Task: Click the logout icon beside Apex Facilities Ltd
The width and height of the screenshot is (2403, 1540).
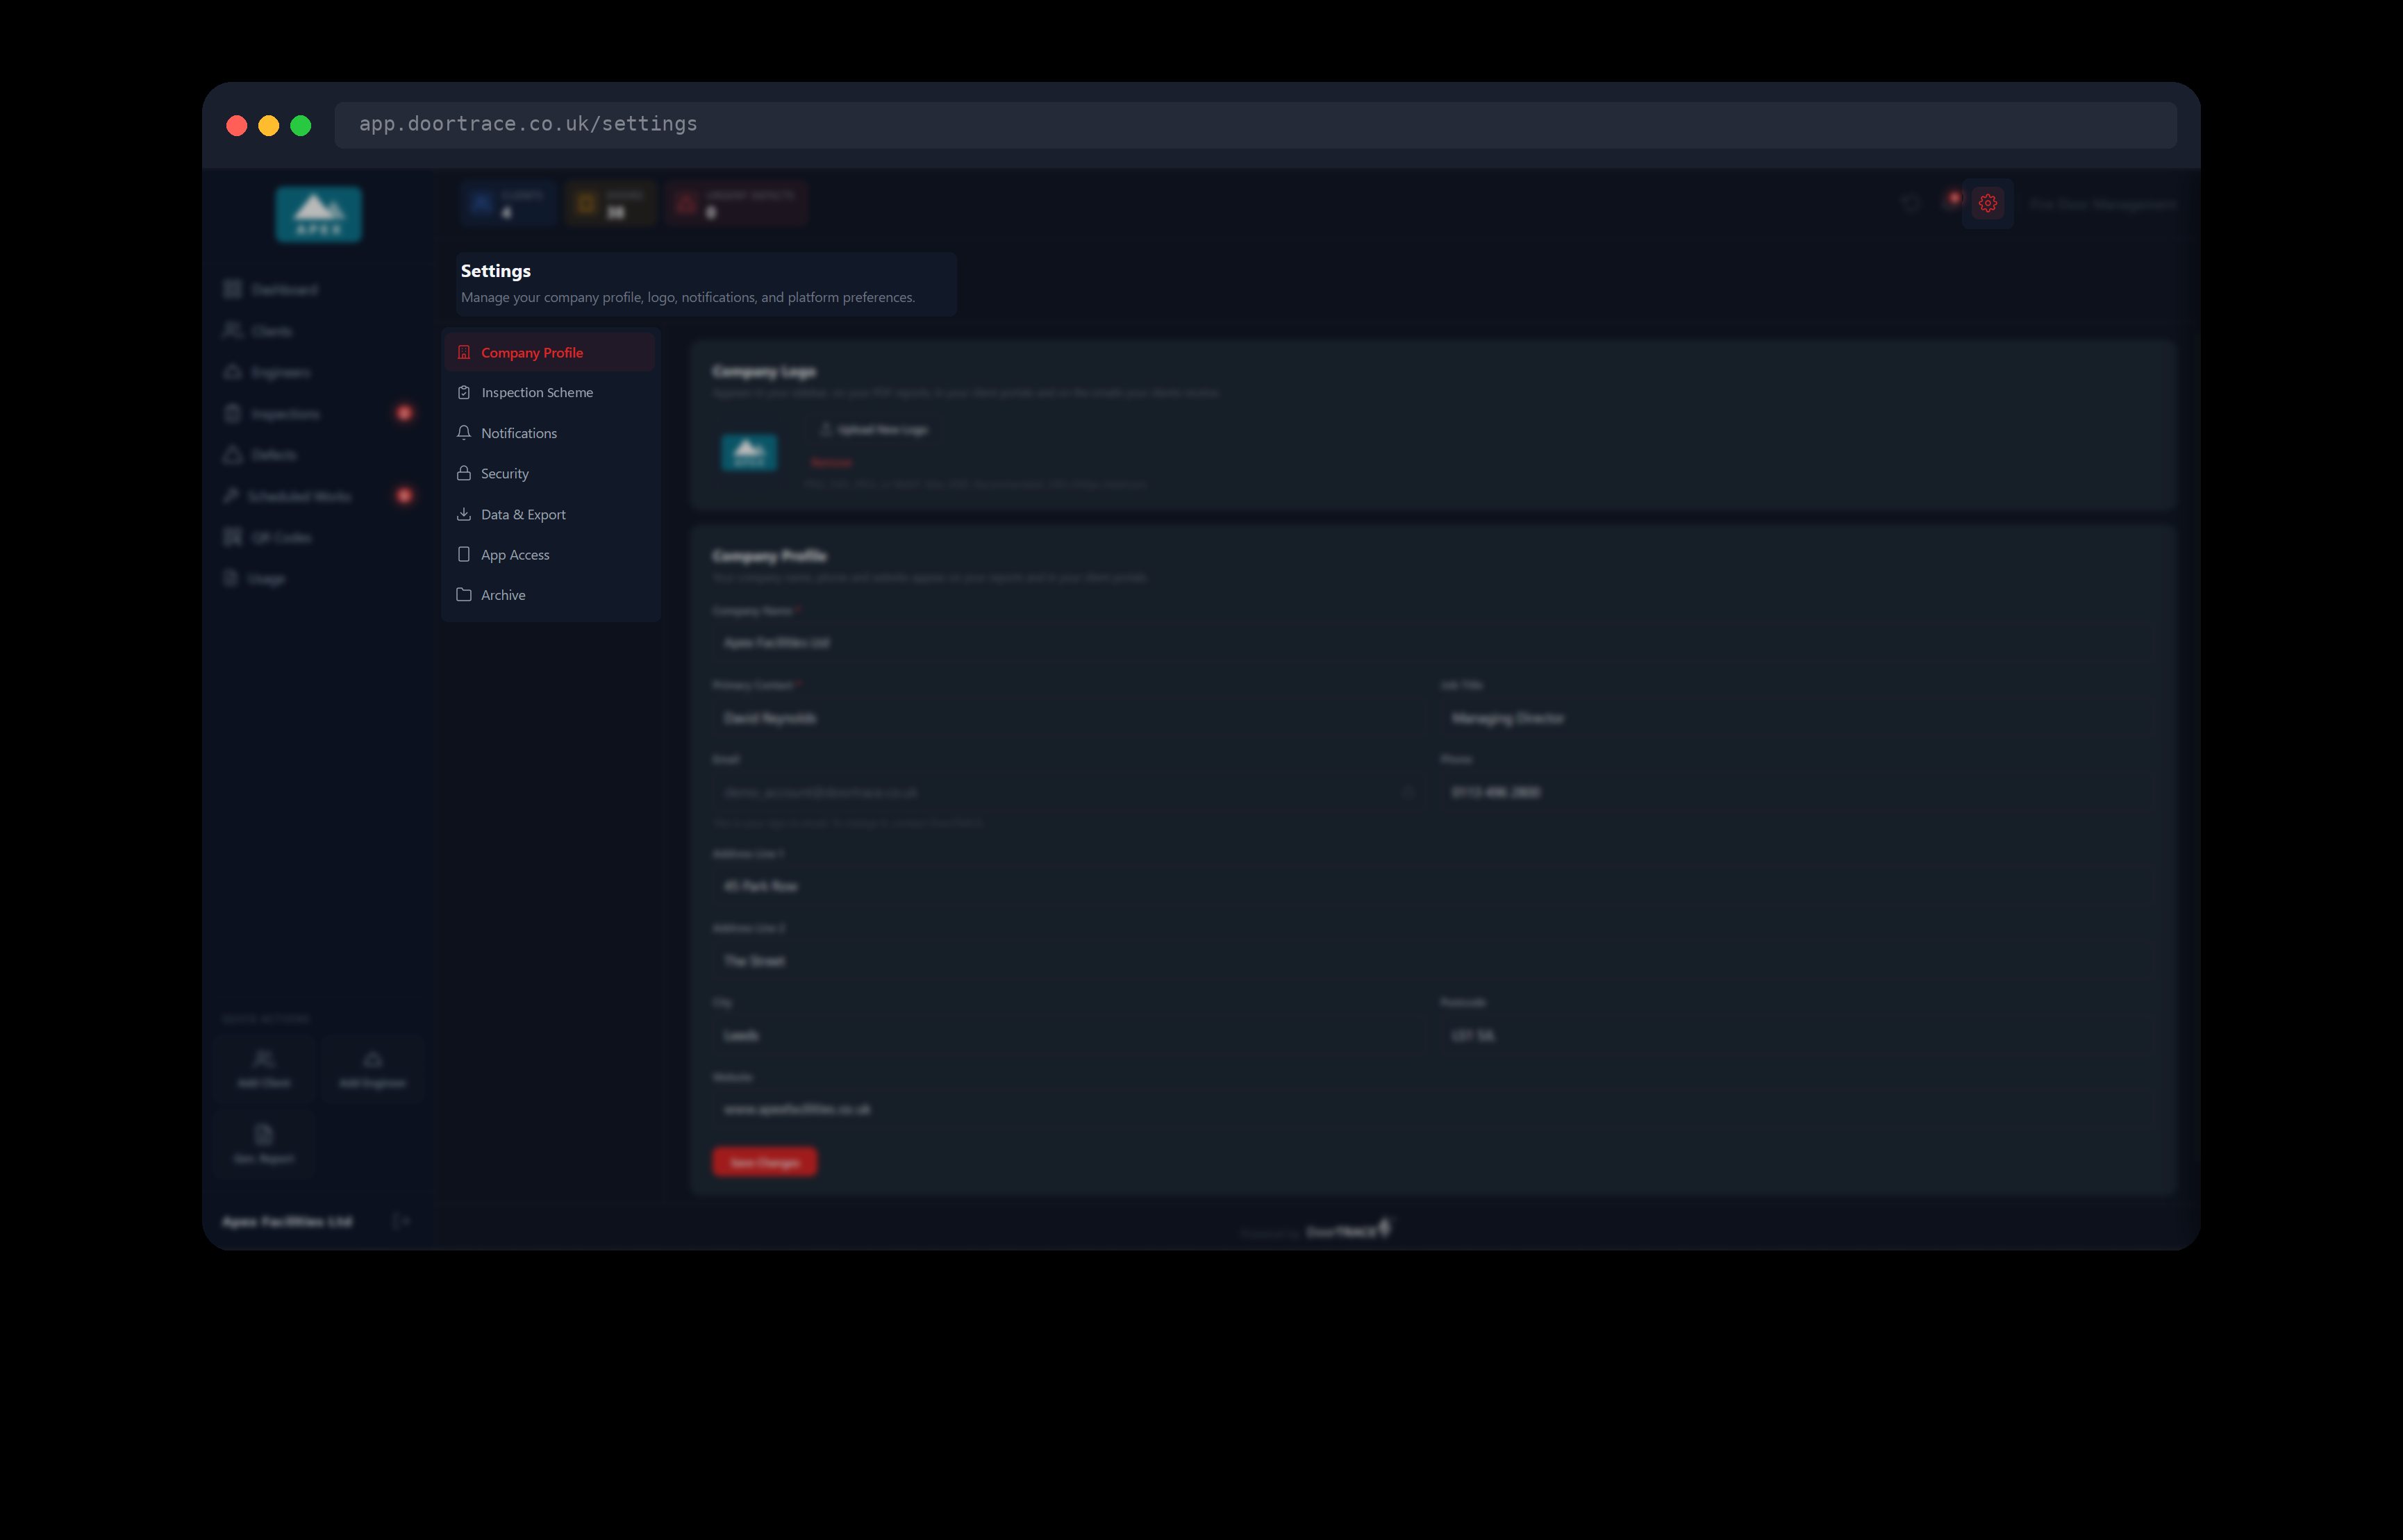Action: click(401, 1221)
